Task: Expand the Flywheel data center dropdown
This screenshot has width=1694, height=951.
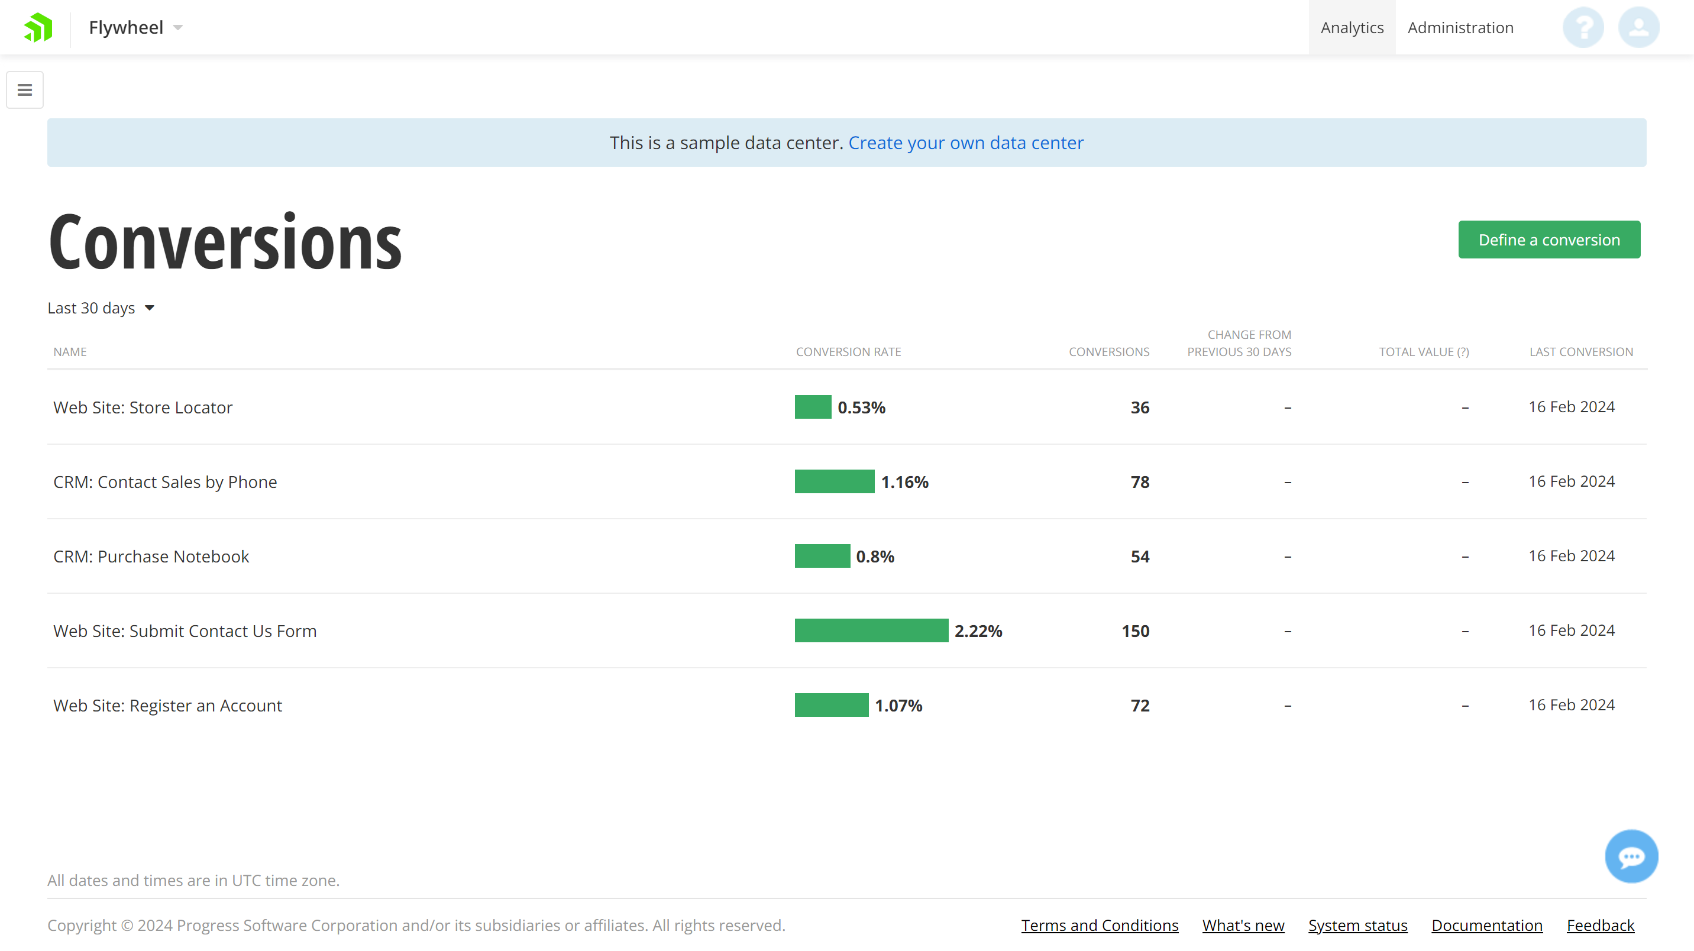Action: point(135,28)
